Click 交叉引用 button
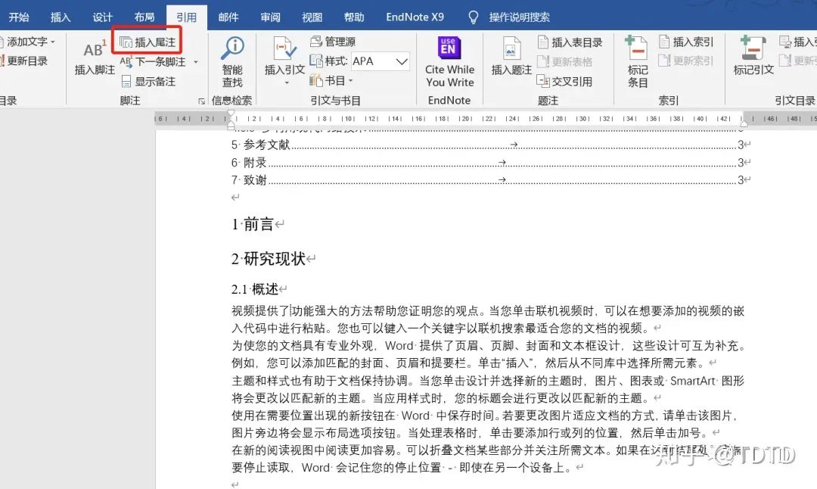This screenshot has width=817, height=489. click(564, 81)
